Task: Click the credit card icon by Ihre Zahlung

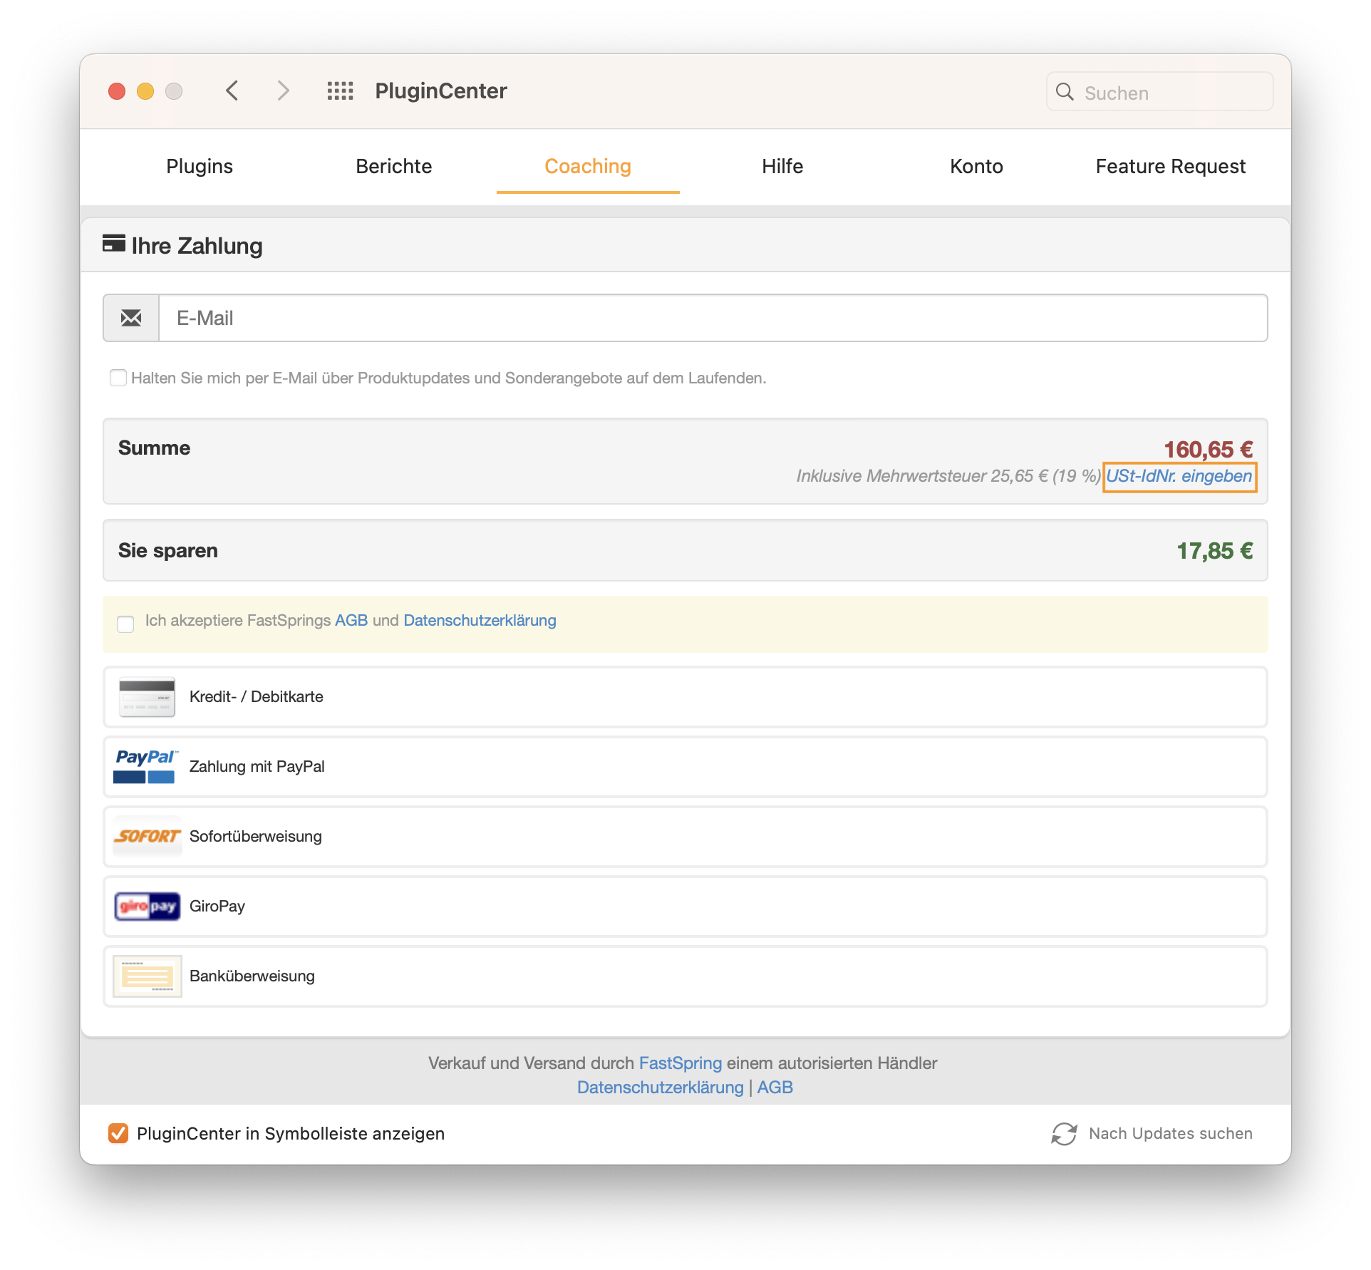Action: pyautogui.click(x=113, y=244)
